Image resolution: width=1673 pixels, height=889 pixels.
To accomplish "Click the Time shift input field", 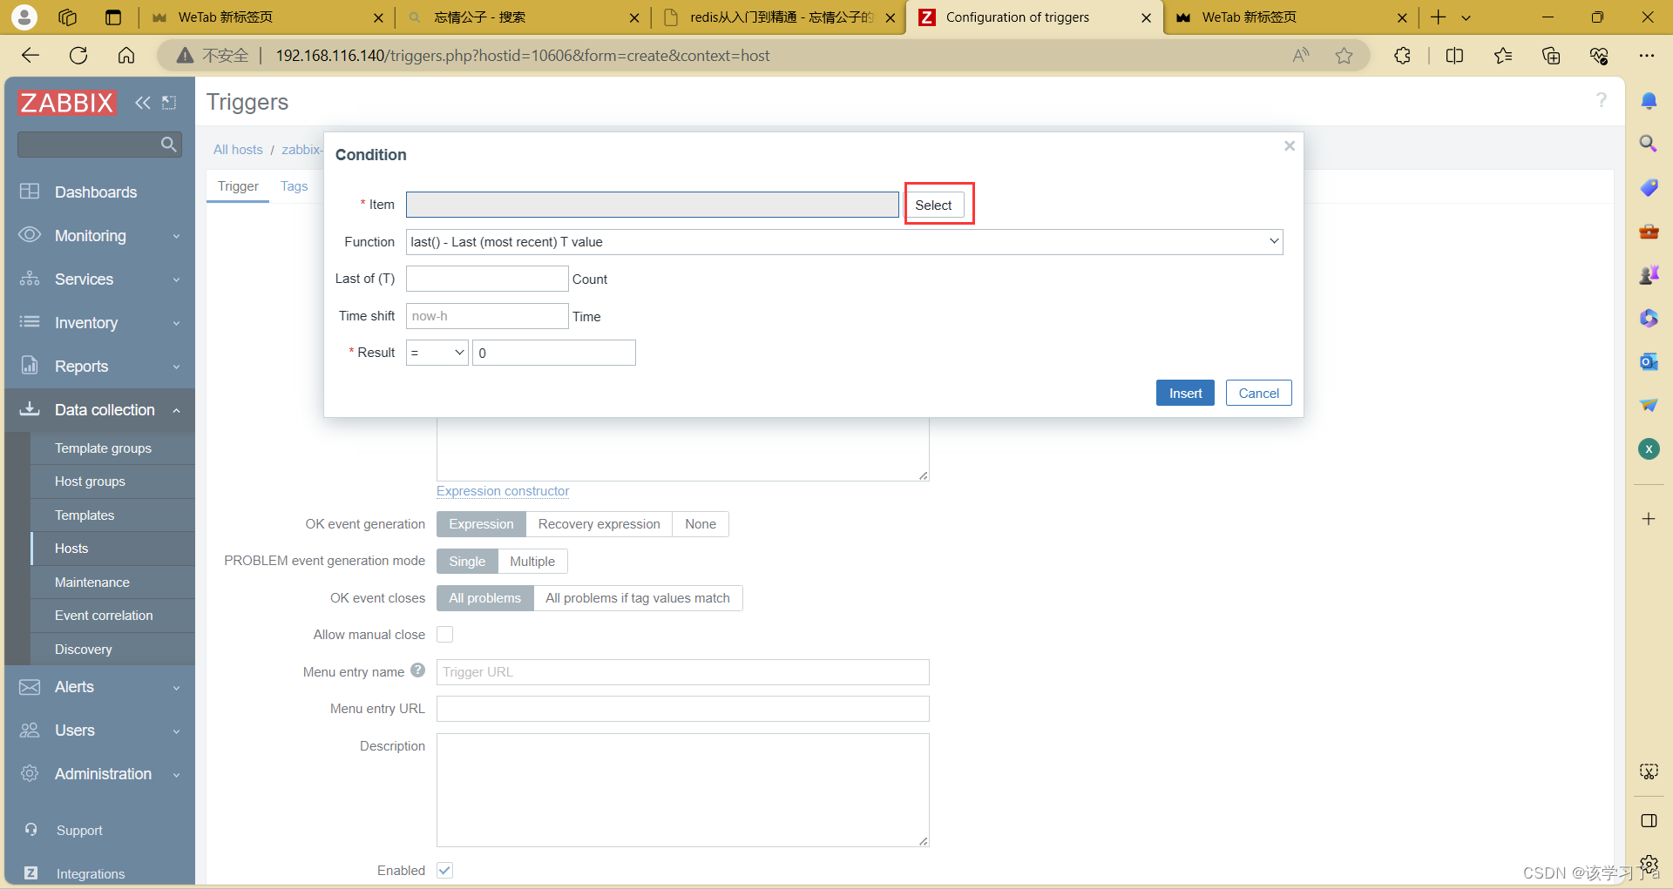I will [x=487, y=316].
